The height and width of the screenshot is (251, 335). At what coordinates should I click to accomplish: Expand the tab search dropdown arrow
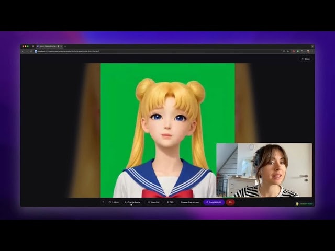click(x=312, y=47)
